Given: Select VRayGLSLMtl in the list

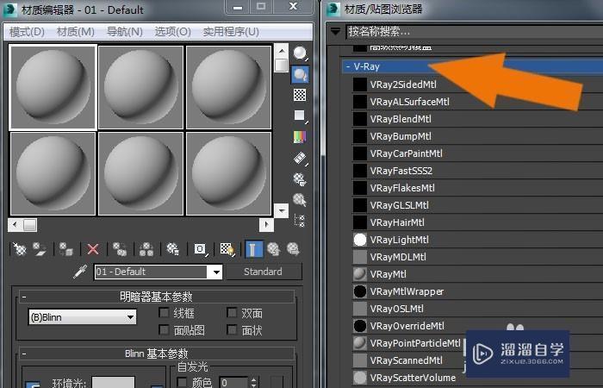Looking at the screenshot, I should (478, 205).
